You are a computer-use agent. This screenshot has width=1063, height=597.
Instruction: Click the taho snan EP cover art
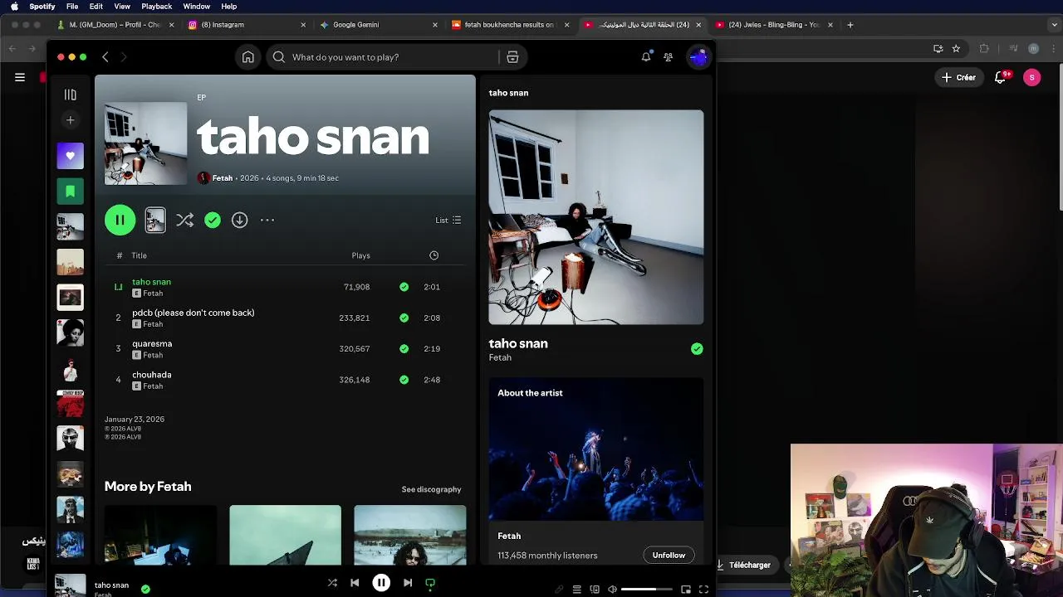click(x=145, y=143)
